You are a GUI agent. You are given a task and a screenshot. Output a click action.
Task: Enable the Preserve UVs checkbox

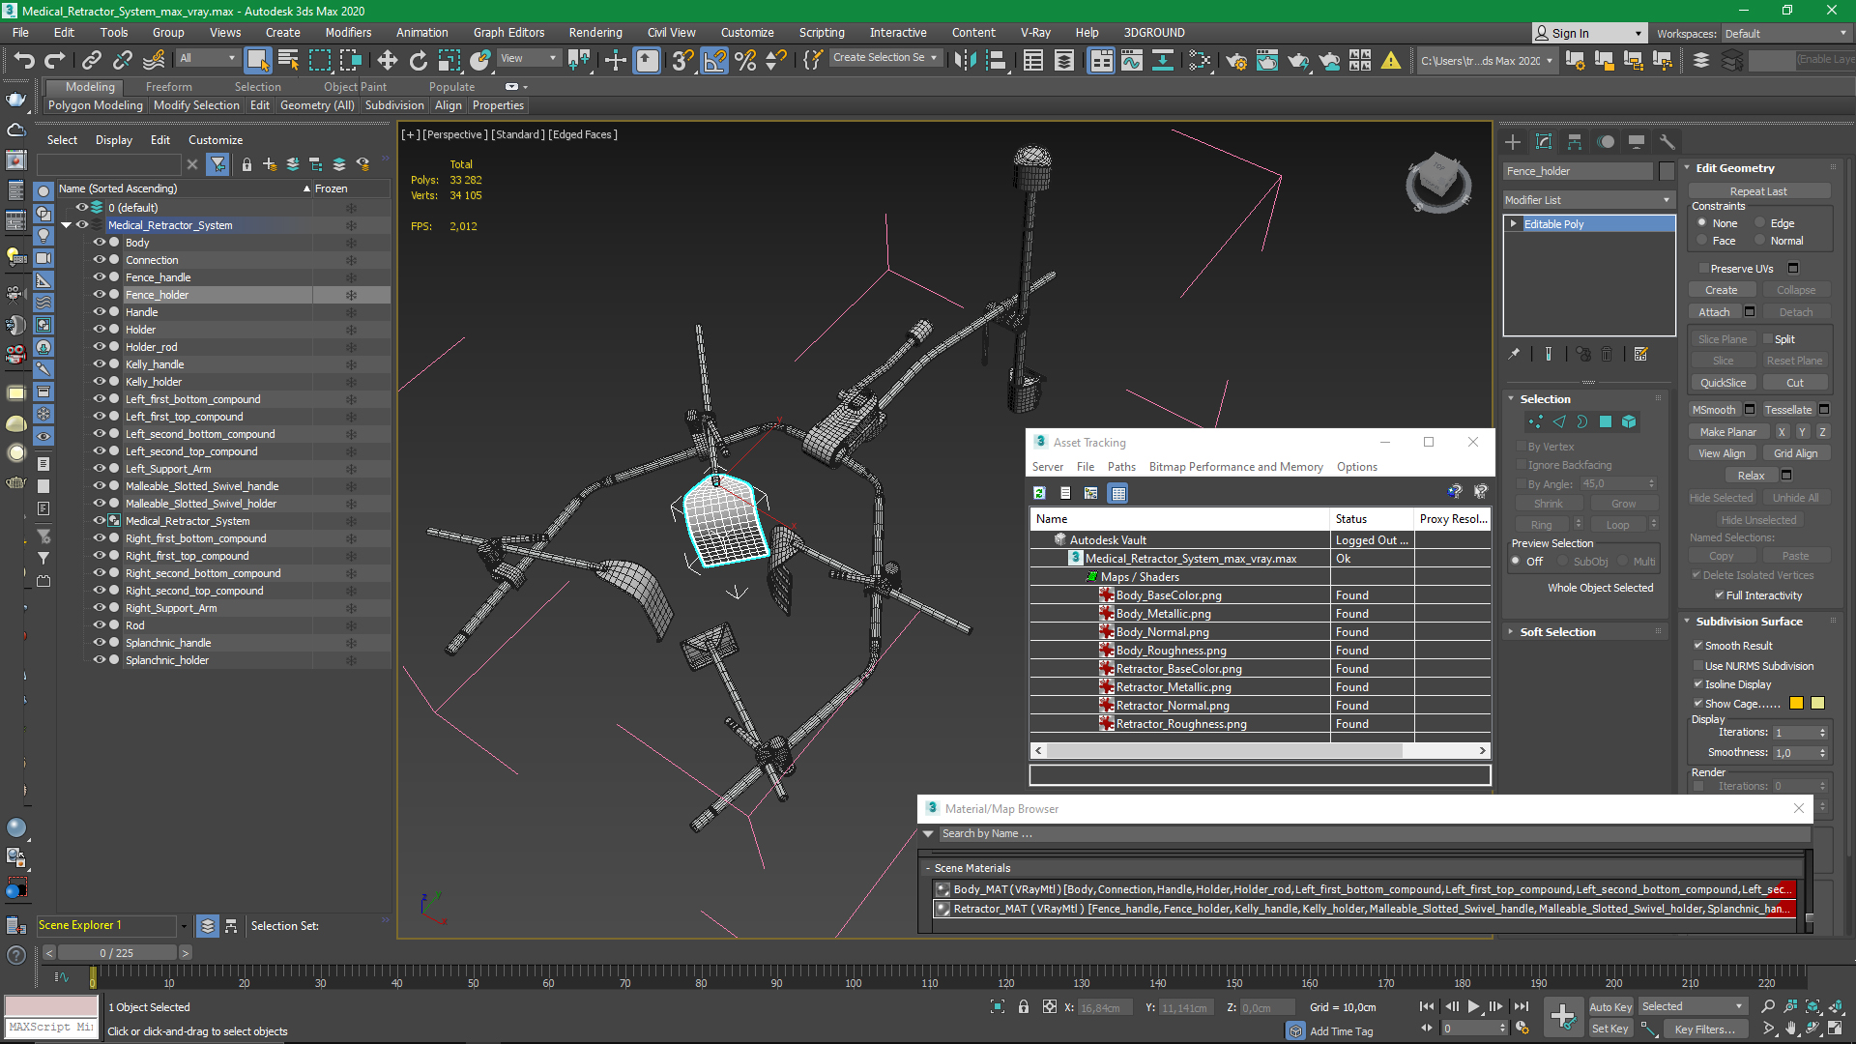coord(1703,269)
